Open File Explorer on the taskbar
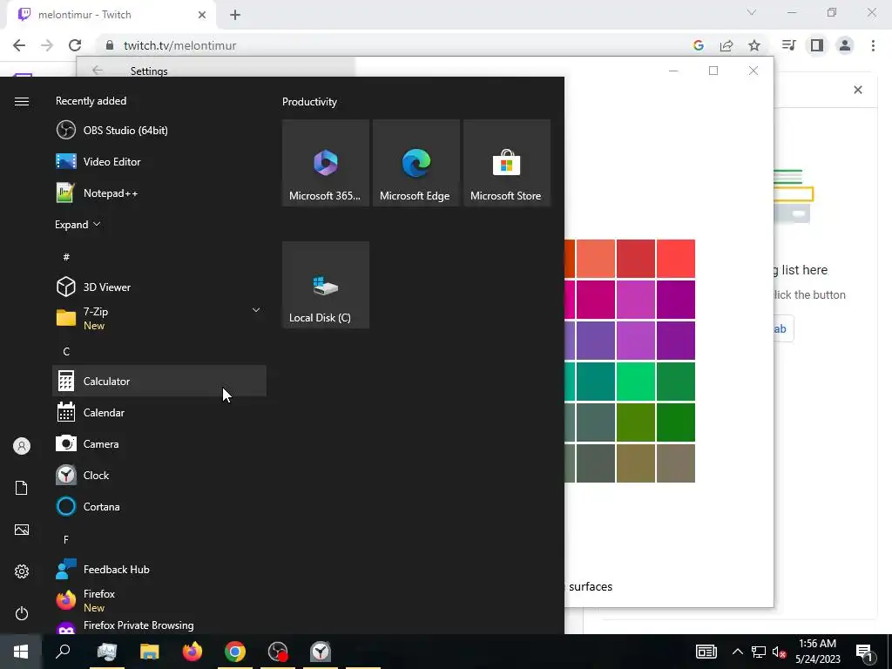 tap(150, 652)
